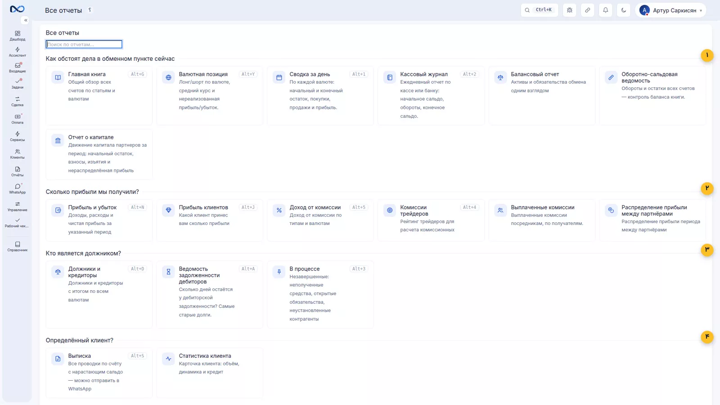Go to Входящие in the sidebar
720x405 pixels.
coord(17,67)
